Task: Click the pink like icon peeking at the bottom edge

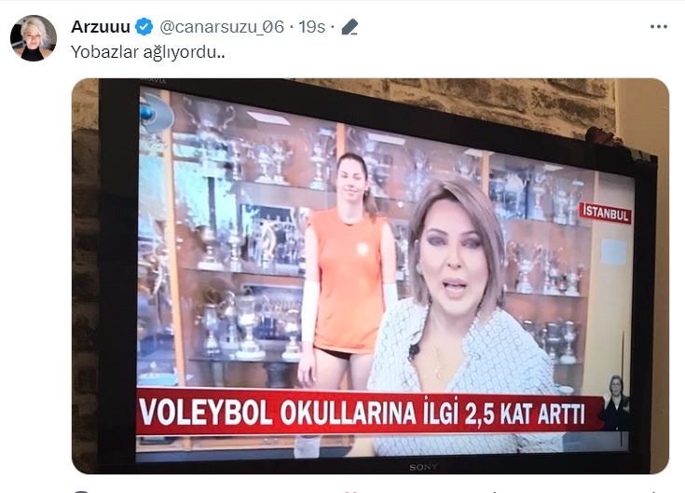Action: click(354, 492)
